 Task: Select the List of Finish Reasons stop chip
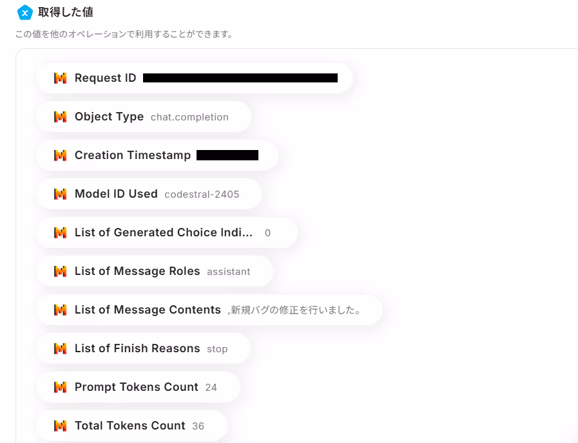click(x=144, y=348)
